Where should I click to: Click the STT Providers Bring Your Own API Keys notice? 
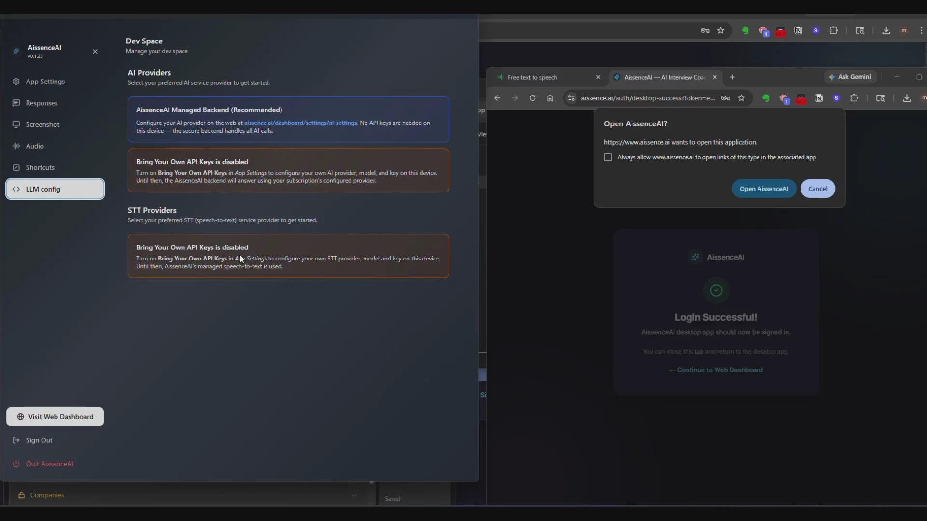[288, 256]
